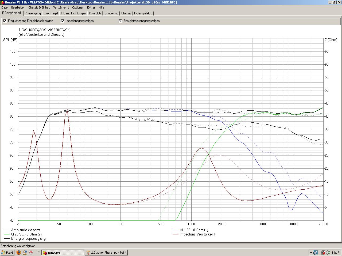Switch to the Phasengang tab
This screenshot has width=342, height=256.
point(33,13)
